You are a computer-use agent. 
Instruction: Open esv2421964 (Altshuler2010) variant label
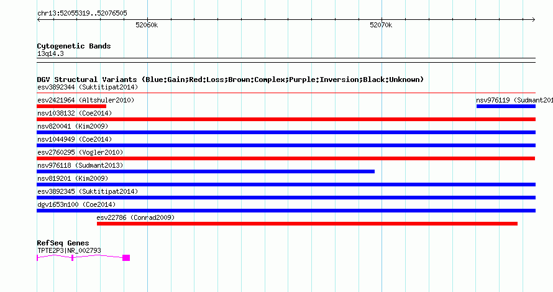(x=86, y=100)
